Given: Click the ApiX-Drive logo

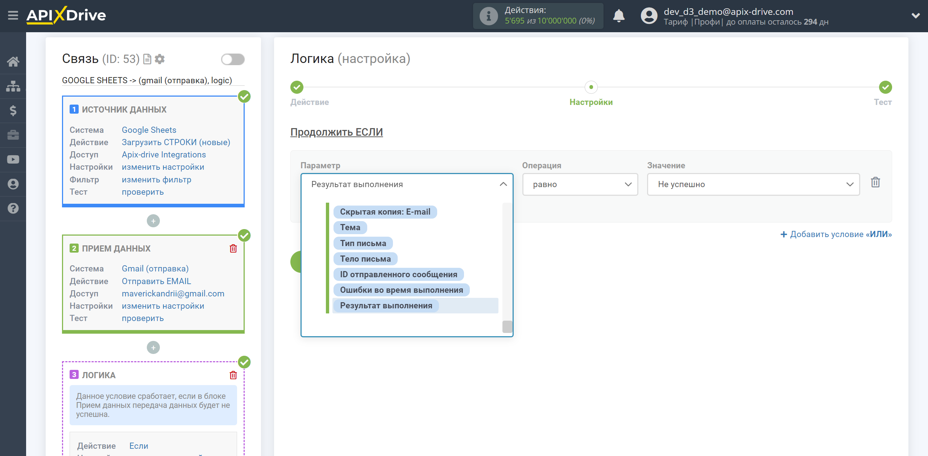Looking at the screenshot, I should (x=66, y=16).
